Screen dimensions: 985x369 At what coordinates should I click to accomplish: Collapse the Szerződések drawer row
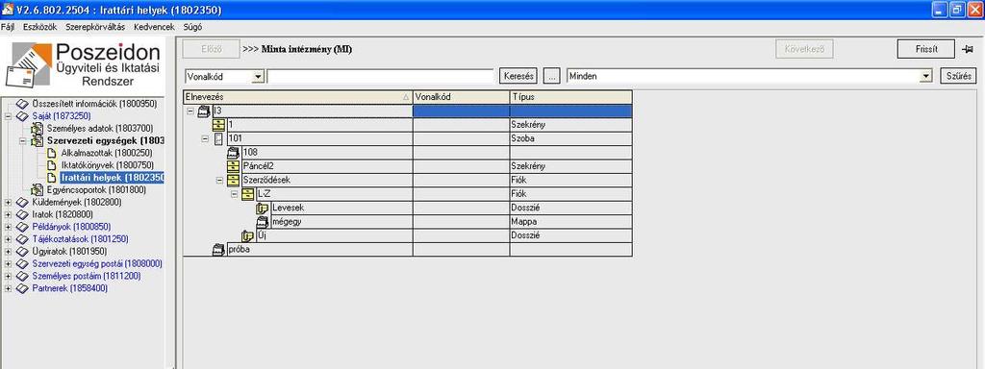218,180
